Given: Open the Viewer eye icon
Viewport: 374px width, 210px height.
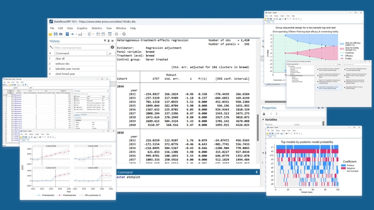Looking at the screenshot, I should coord(72,34).
